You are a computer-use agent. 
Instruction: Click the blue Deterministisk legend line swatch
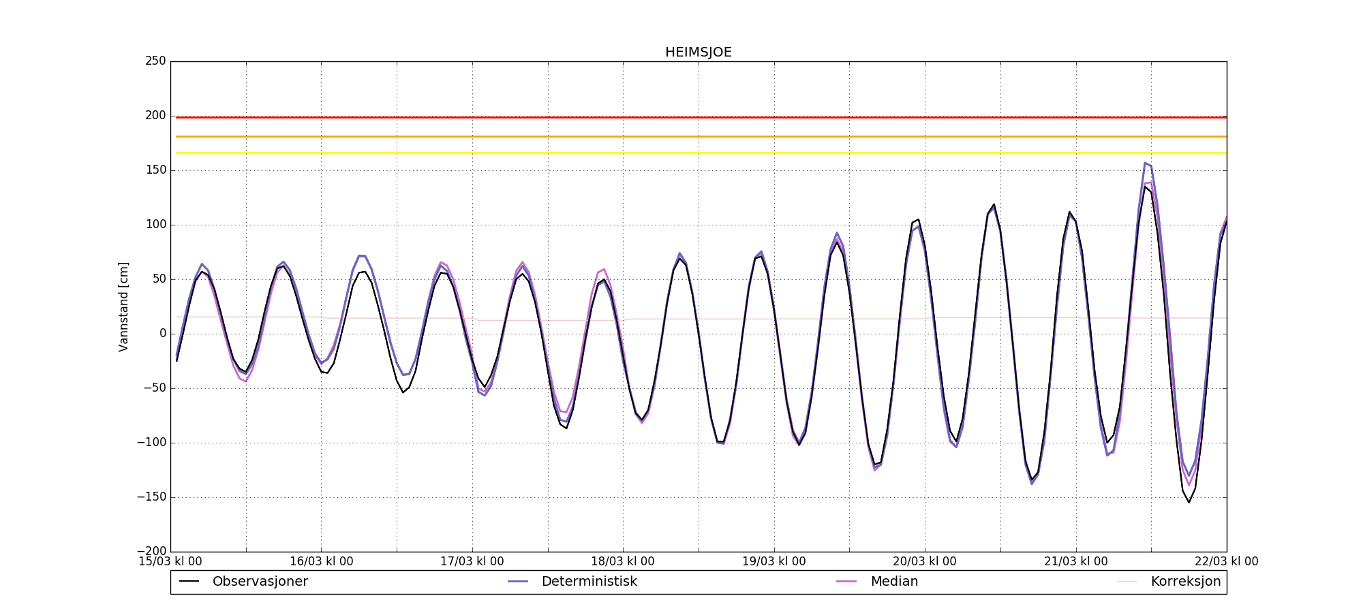coord(518,582)
